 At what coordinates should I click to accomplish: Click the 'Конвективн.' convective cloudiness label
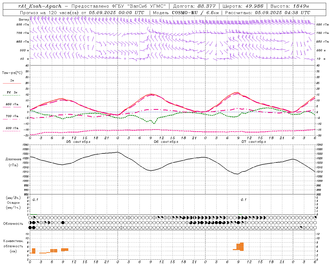pyautogui.click(x=13, y=241)
